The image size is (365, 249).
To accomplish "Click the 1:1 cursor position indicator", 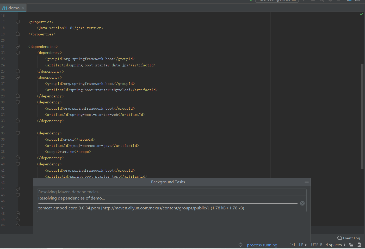I will pos(293,245).
